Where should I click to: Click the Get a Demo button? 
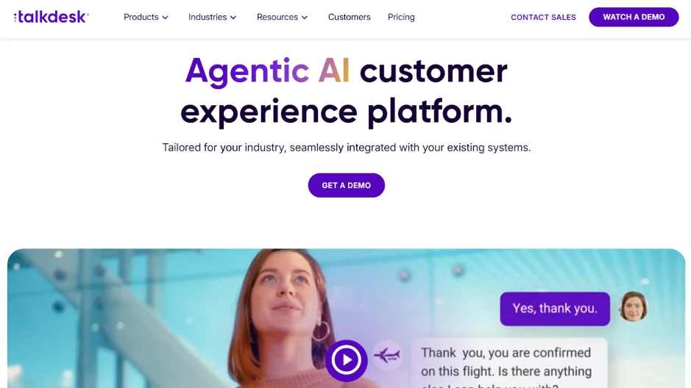click(347, 185)
